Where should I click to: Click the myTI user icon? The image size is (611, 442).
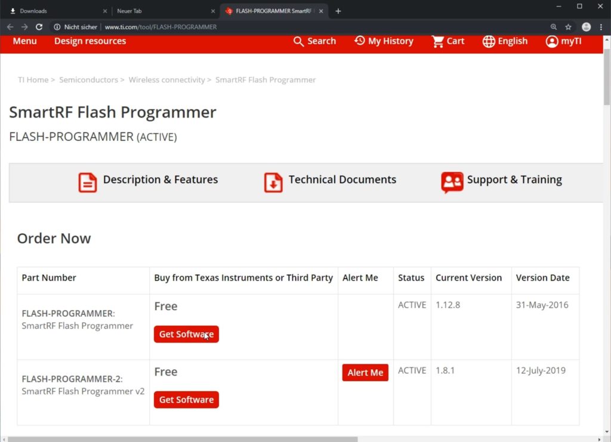pos(552,41)
